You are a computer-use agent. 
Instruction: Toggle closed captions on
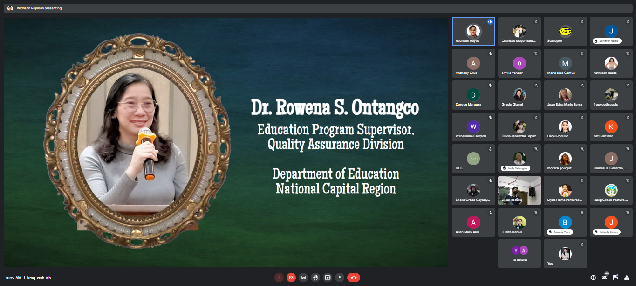point(303,278)
